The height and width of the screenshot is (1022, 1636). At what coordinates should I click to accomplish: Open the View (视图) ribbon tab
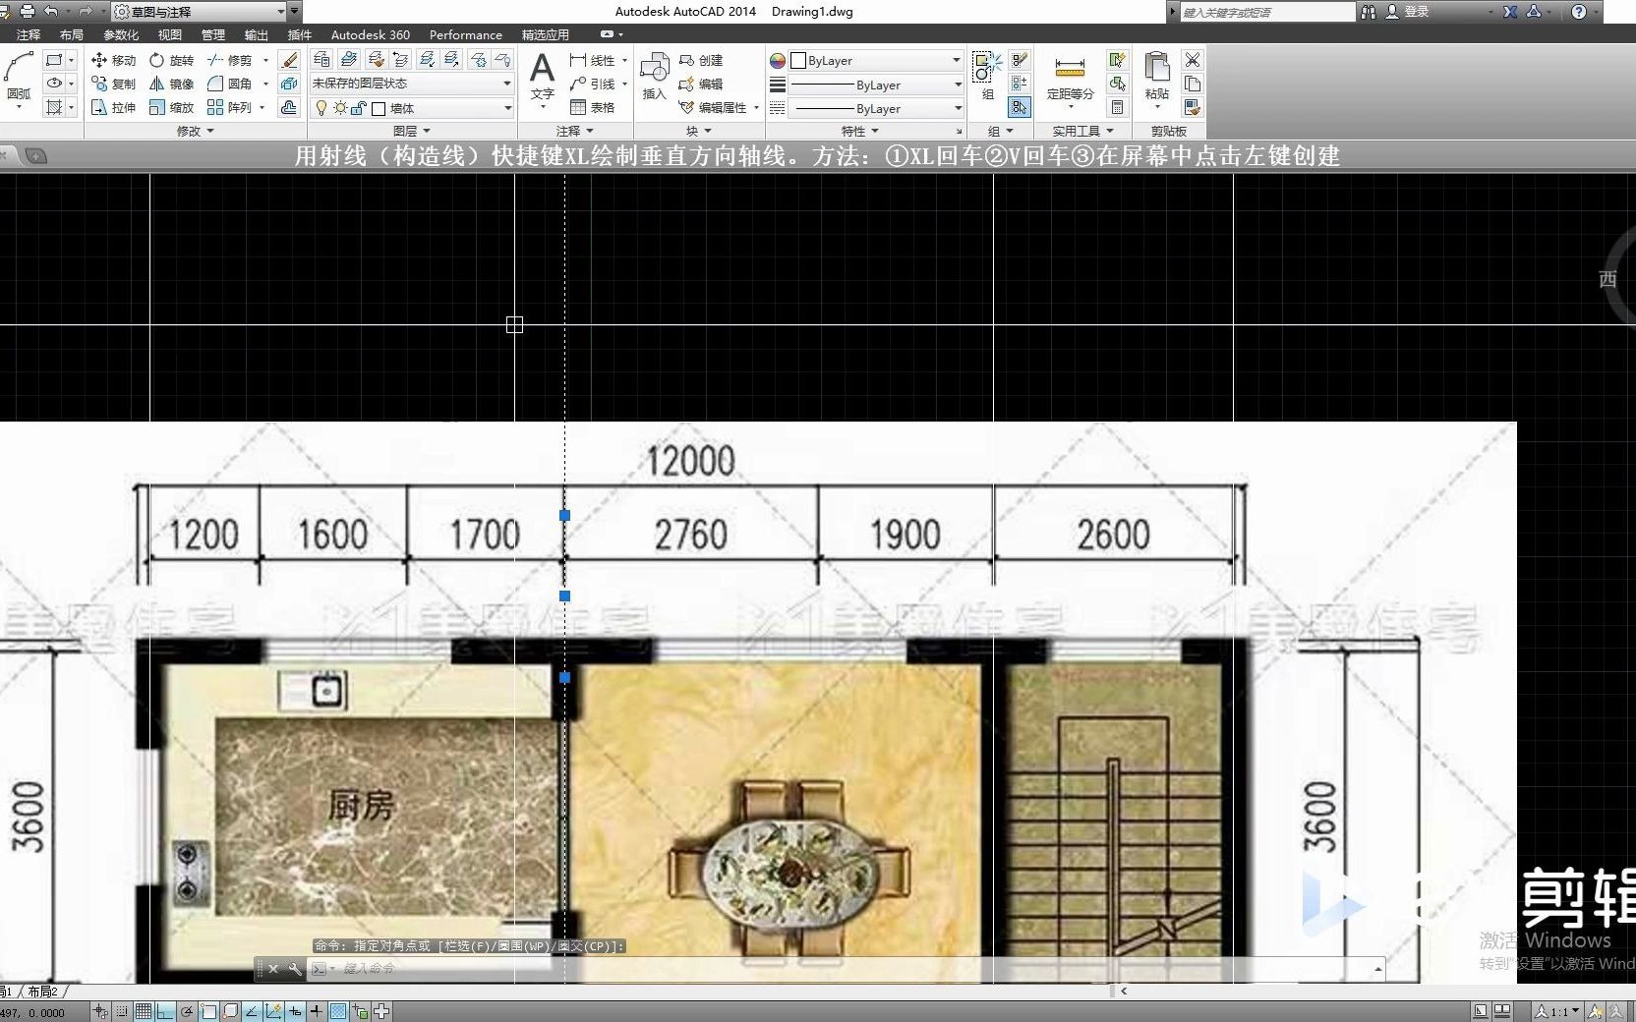click(x=170, y=34)
